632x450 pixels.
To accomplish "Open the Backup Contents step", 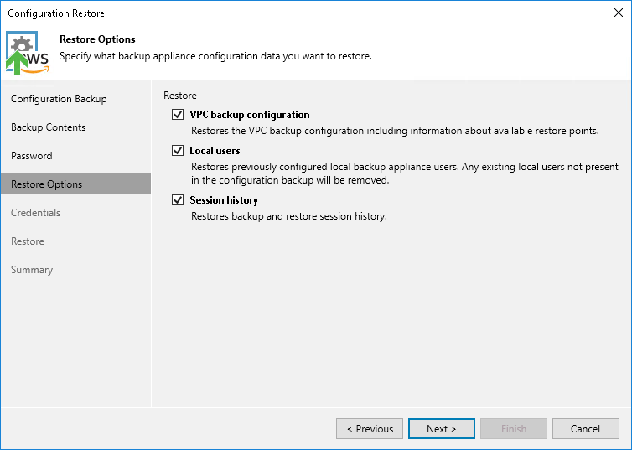I will coord(49,127).
